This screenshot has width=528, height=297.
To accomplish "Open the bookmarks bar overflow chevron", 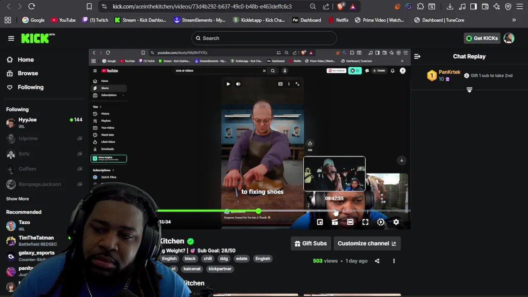I will click(514, 20).
